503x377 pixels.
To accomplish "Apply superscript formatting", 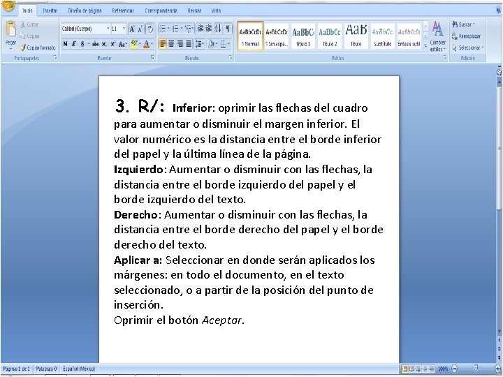I will pyautogui.click(x=112, y=44).
